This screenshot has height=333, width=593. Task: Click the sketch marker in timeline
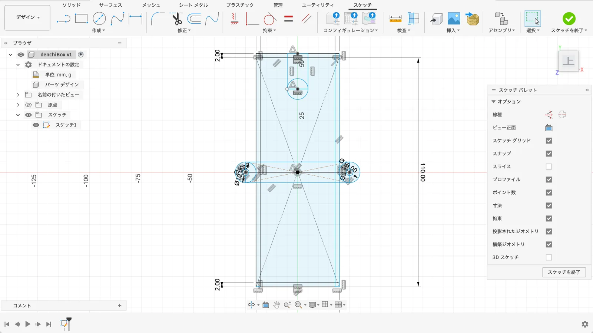[64, 324]
